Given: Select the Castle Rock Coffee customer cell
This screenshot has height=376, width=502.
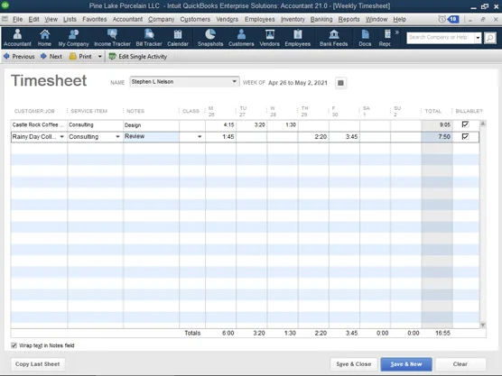Looking at the screenshot, I should click(39, 124).
